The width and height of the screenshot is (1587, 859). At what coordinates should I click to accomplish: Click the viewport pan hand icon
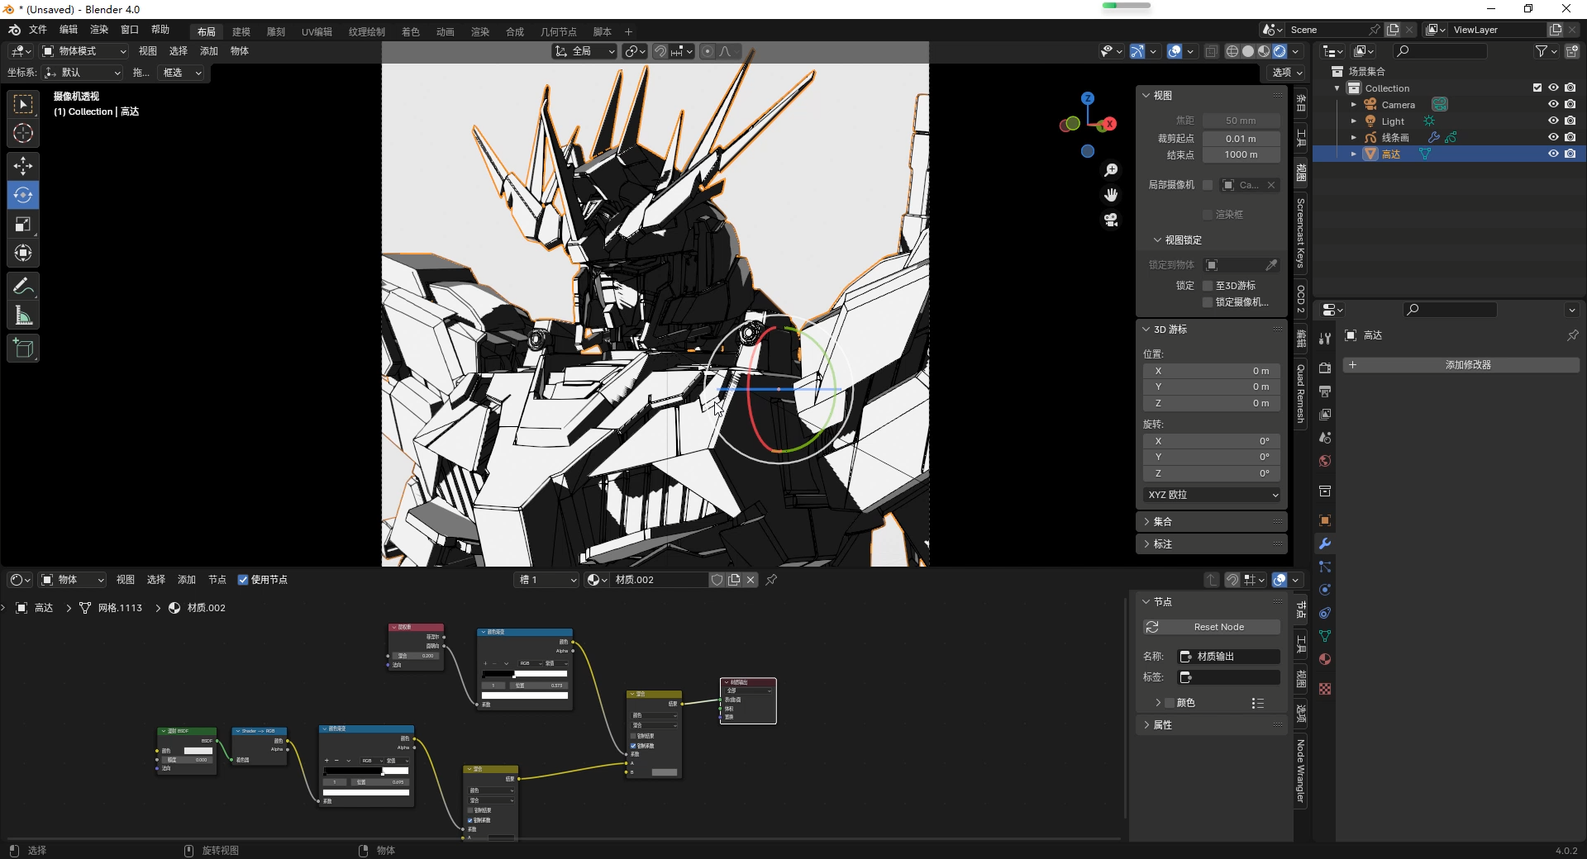click(x=1111, y=195)
